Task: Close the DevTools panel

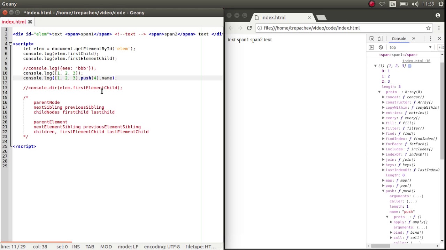Action: tap(439, 39)
